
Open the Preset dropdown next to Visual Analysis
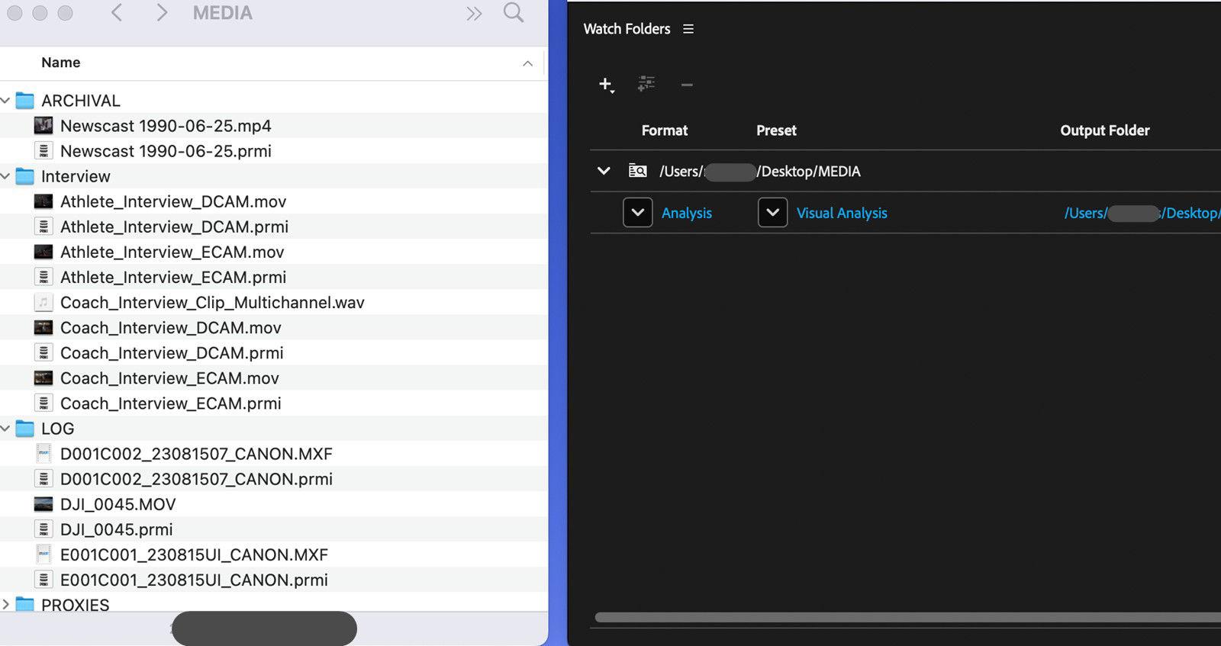coord(772,213)
